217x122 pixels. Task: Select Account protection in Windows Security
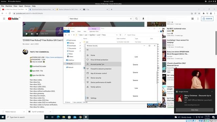tap(97, 64)
